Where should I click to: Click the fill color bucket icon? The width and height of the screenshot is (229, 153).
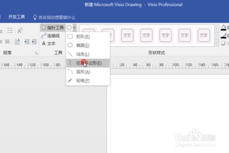click(x=223, y=28)
